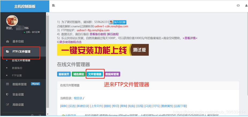This screenshot has width=248, height=117.
Task: Select 数据备份 submenu item
Action: 17,68
